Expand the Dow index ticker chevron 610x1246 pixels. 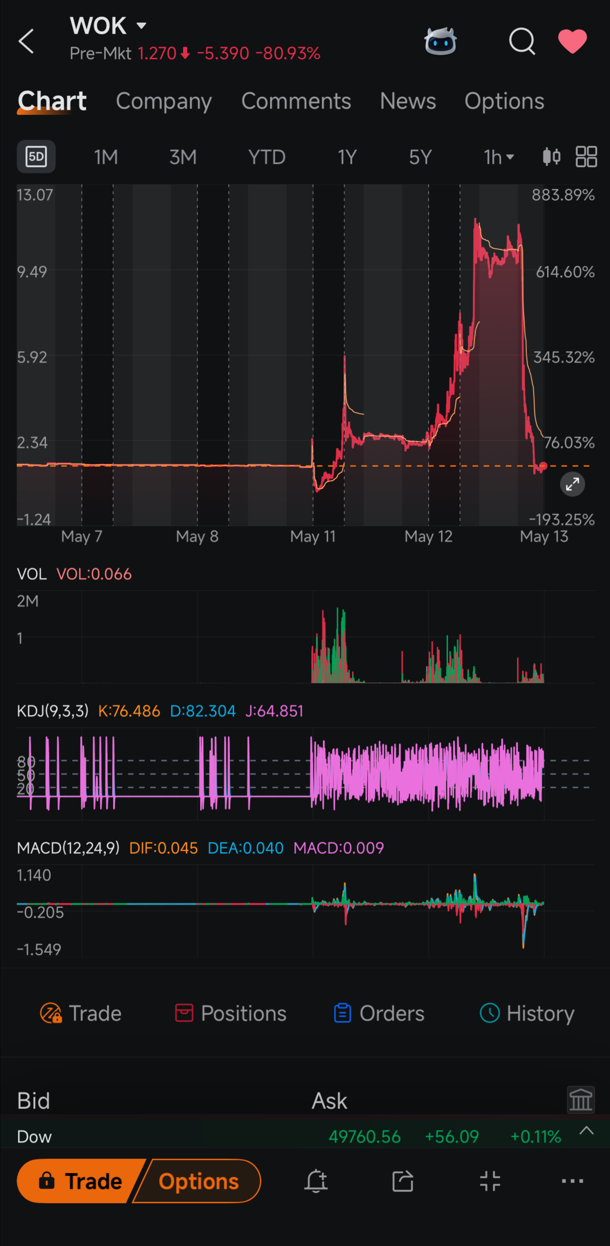point(586,1131)
